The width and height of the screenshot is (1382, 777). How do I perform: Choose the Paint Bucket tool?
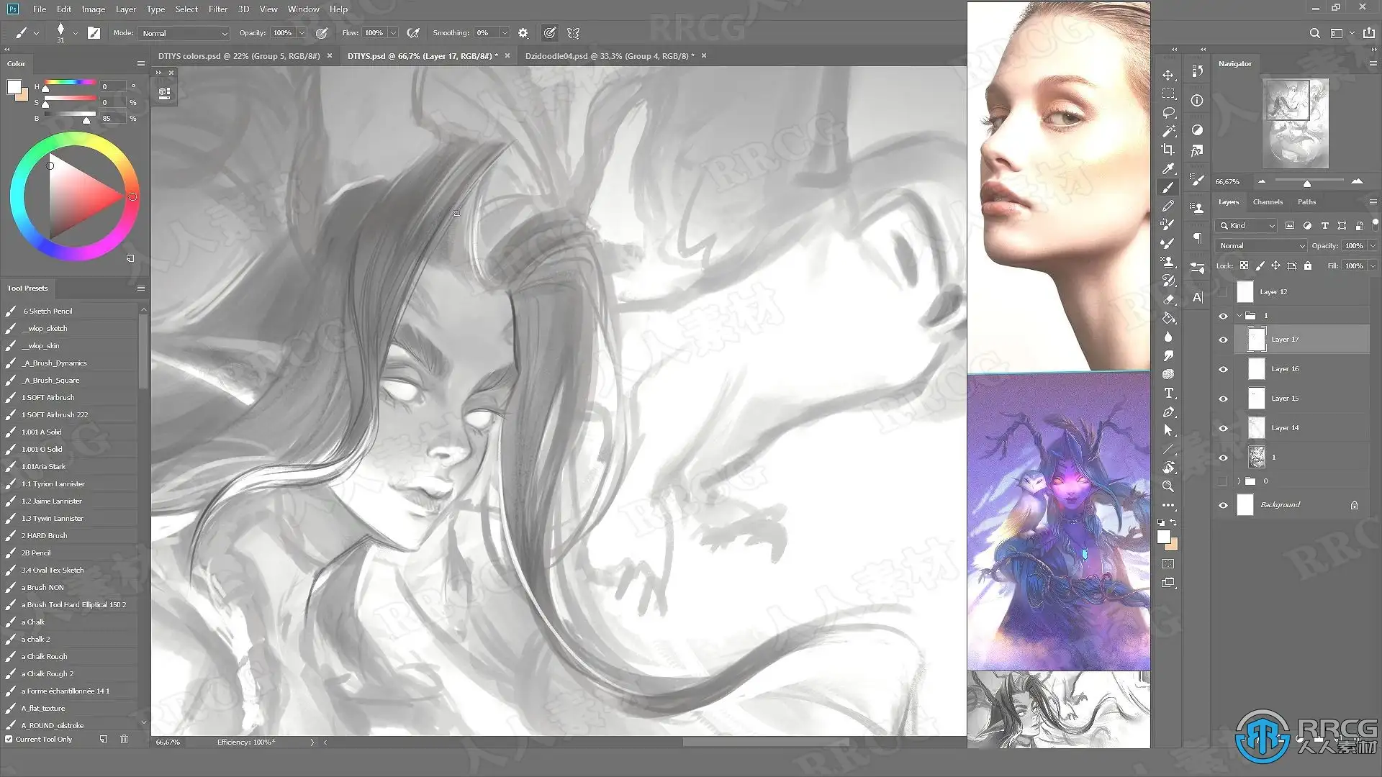tap(1168, 318)
